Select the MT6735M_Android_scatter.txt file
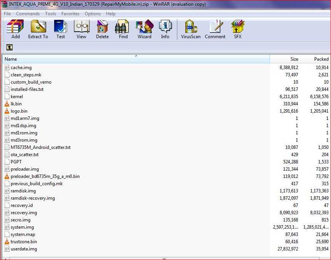 coord(40,147)
